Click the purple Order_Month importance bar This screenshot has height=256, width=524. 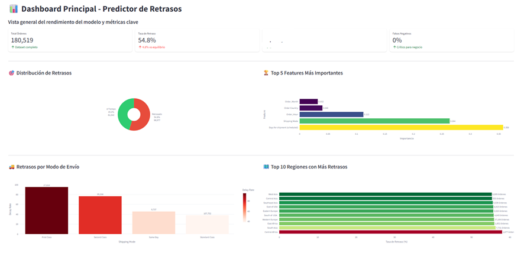[309, 101]
